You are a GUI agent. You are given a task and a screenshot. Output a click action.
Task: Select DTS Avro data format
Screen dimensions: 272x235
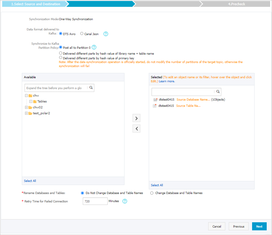click(61, 34)
